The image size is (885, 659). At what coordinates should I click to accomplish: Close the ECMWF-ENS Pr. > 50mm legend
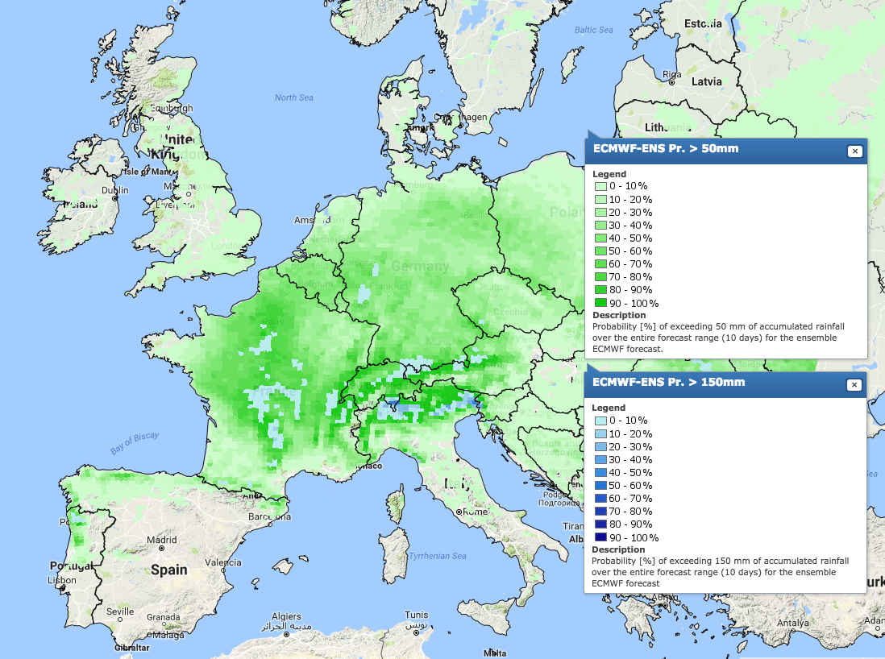(x=854, y=151)
